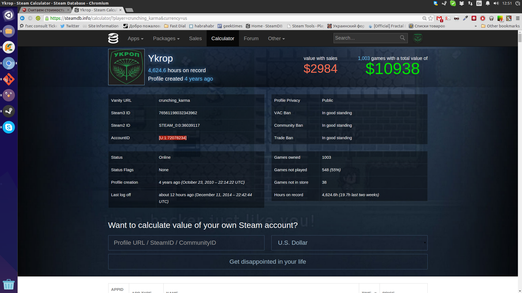Open the color grid extension icon
522x293 pixels.
[x=500, y=18]
